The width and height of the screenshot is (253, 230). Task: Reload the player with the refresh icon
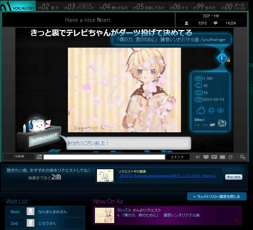231,157
